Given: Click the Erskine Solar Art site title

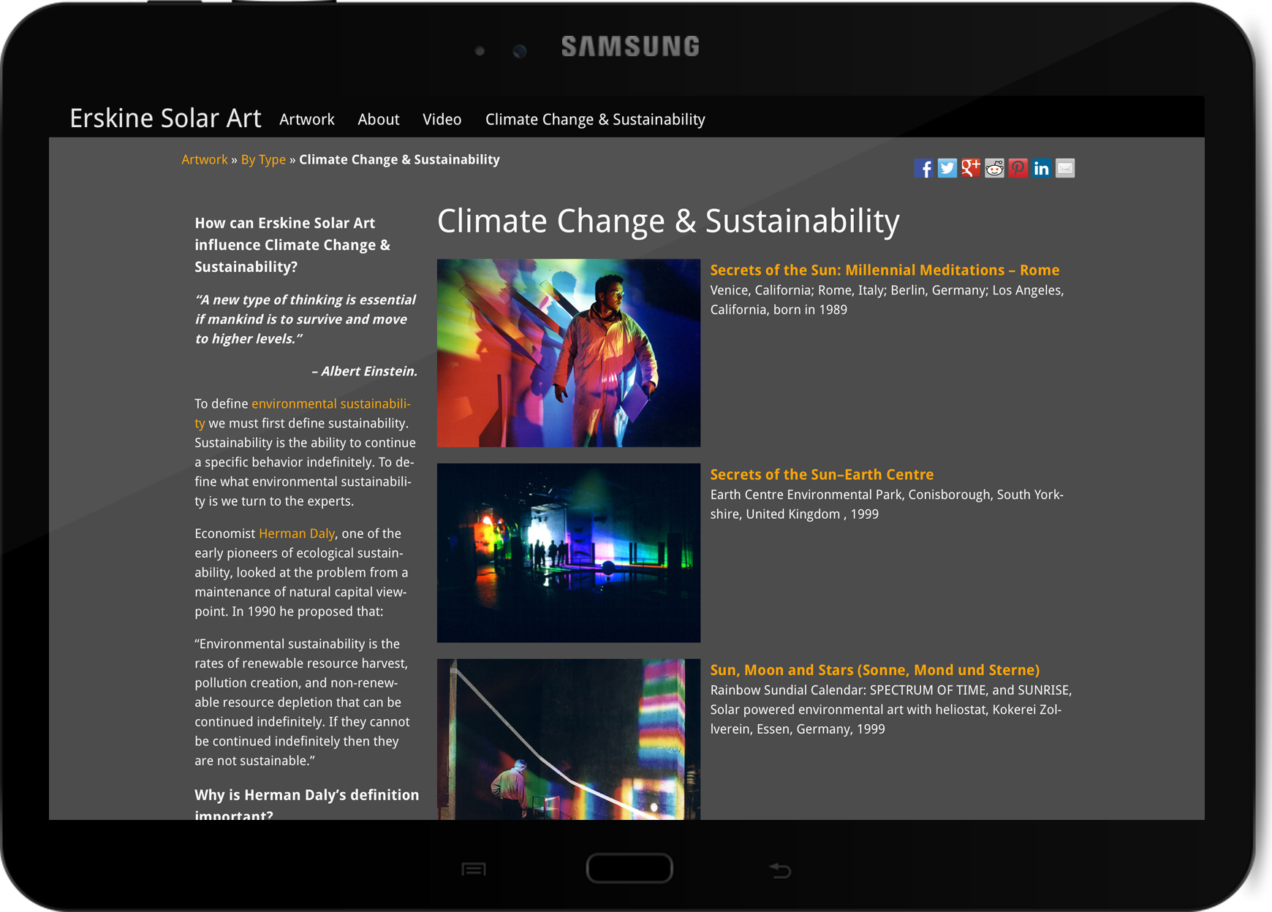Looking at the screenshot, I should (165, 118).
